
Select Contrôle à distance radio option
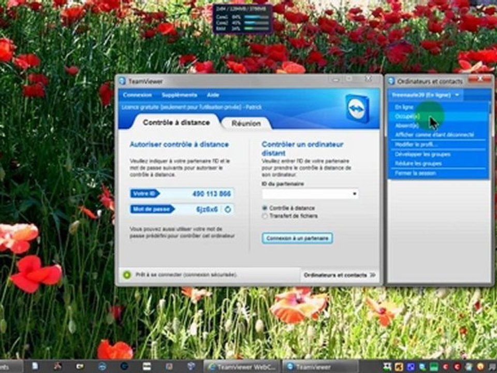click(265, 208)
